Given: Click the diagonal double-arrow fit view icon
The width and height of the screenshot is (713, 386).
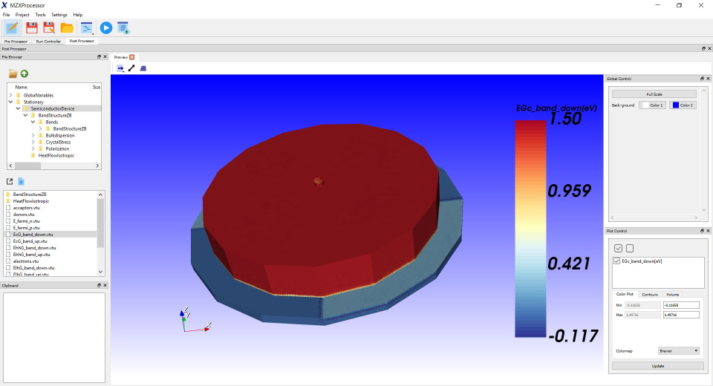Looking at the screenshot, I should (x=131, y=68).
